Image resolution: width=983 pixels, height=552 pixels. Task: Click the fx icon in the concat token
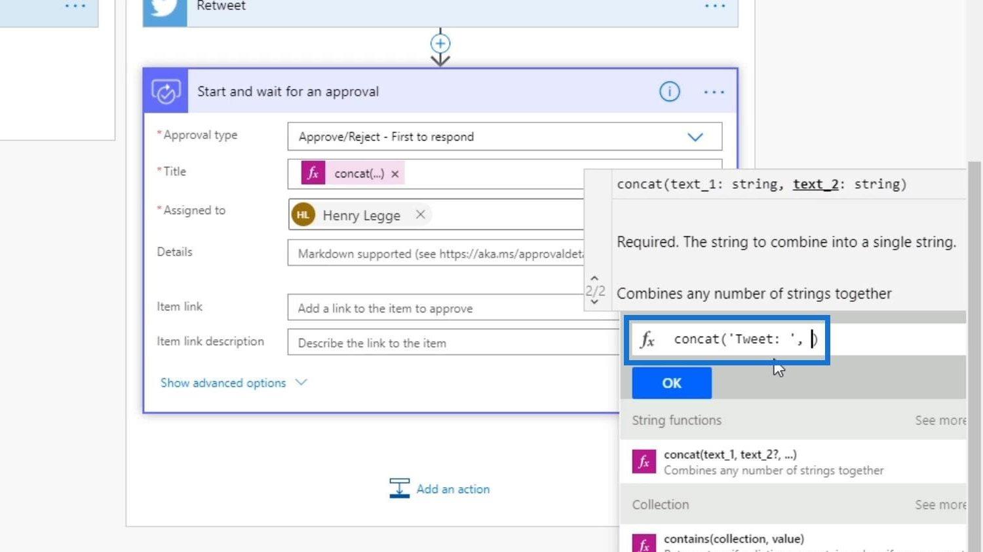pyautogui.click(x=313, y=173)
